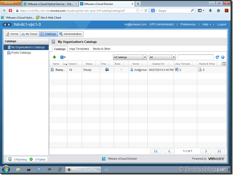Click the 06/27/2014 5:46 PM date cell
Viewport: 233px width, 175px height.
pos(161,70)
